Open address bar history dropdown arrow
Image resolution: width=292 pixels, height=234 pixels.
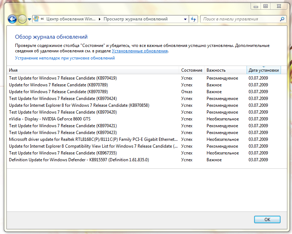click(185, 19)
